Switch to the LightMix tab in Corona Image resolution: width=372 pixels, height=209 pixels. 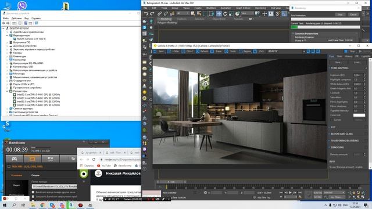pyautogui.click(x=366, y=56)
